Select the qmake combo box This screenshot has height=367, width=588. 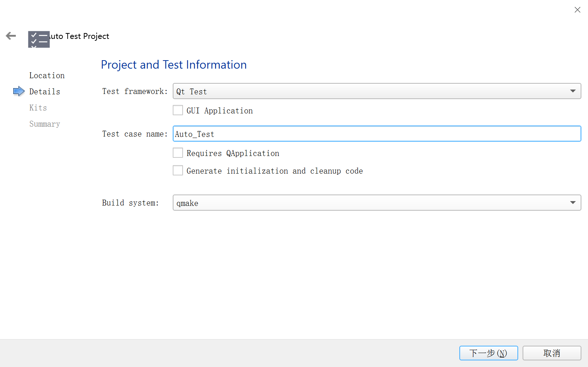377,203
